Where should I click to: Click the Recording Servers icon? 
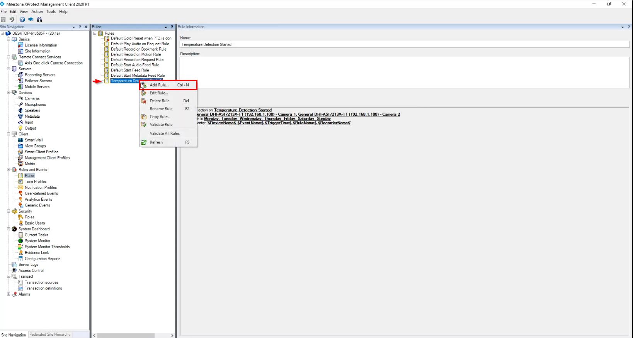(21, 75)
